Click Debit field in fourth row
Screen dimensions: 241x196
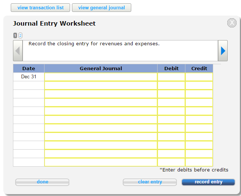coord(171,102)
